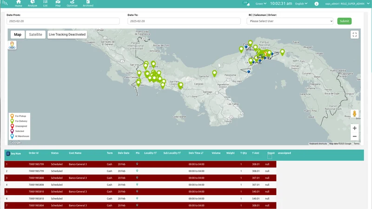Click the pin icon in row 1
372x209 pixels.
coord(137,164)
